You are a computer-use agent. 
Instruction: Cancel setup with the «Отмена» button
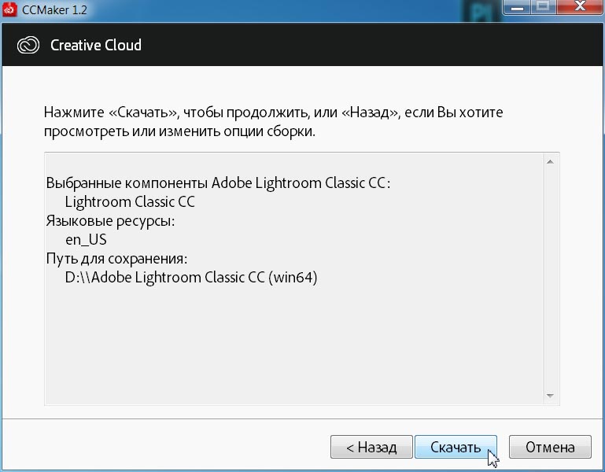coord(550,448)
